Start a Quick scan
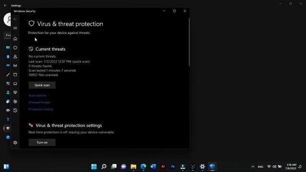Image resolution: width=306 pixels, height=172 pixels. tap(42, 85)
